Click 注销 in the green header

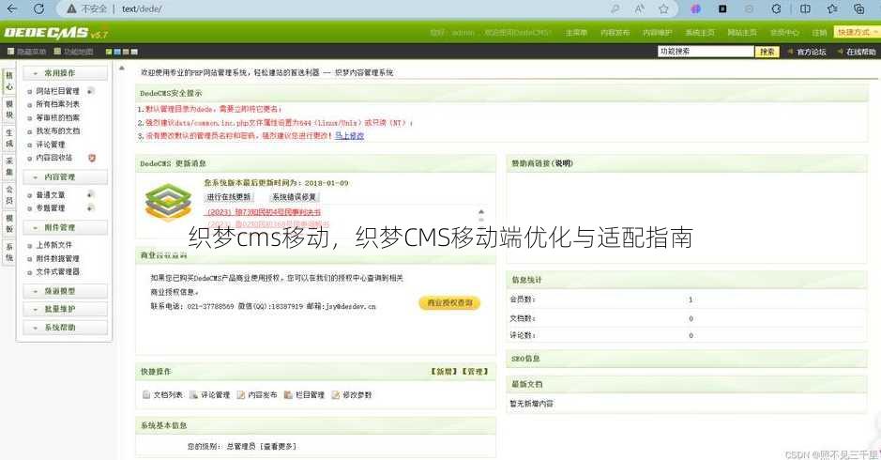click(819, 33)
